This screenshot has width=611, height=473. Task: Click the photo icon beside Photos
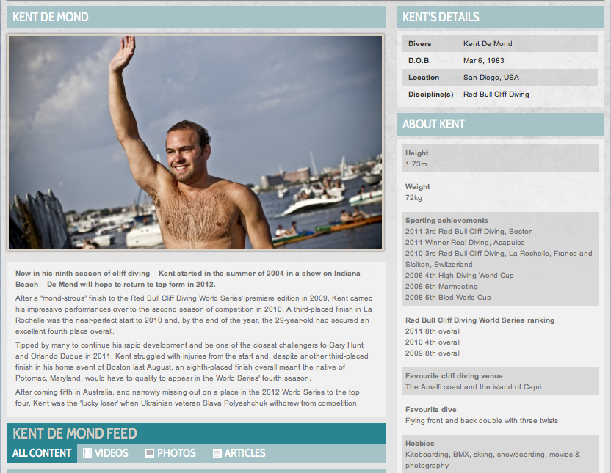coord(150,453)
